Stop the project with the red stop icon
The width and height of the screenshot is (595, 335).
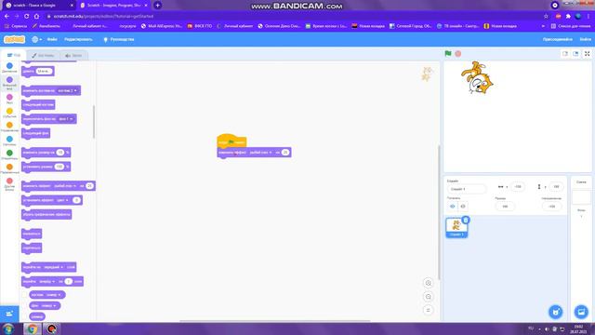(458, 54)
